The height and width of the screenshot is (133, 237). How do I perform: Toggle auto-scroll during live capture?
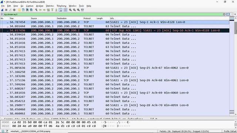click(x=60, y=10)
